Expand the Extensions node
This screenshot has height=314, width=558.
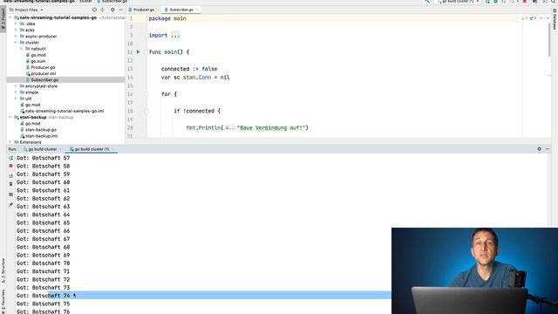[x=10, y=142]
